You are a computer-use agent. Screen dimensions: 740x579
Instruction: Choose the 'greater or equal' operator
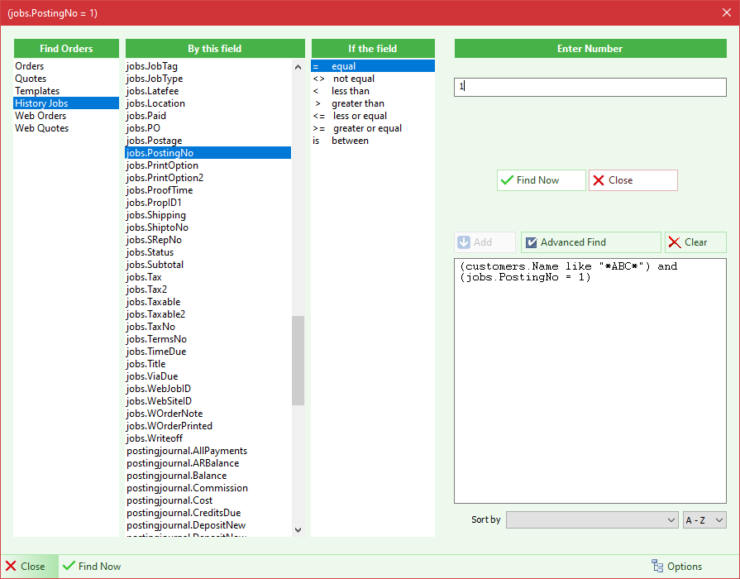(x=373, y=128)
